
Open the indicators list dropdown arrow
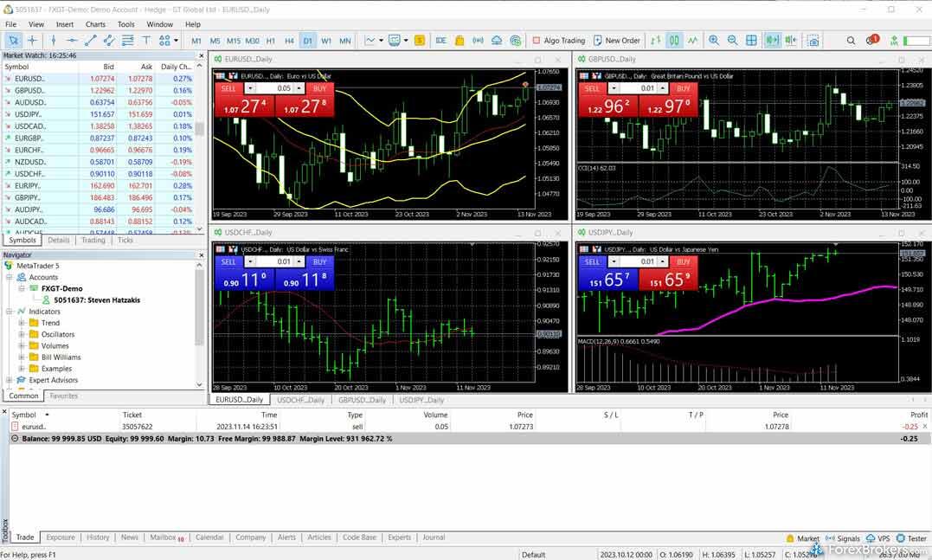click(x=381, y=41)
